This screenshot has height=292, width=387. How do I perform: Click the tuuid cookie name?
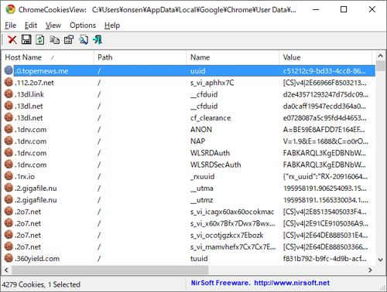[x=199, y=259]
